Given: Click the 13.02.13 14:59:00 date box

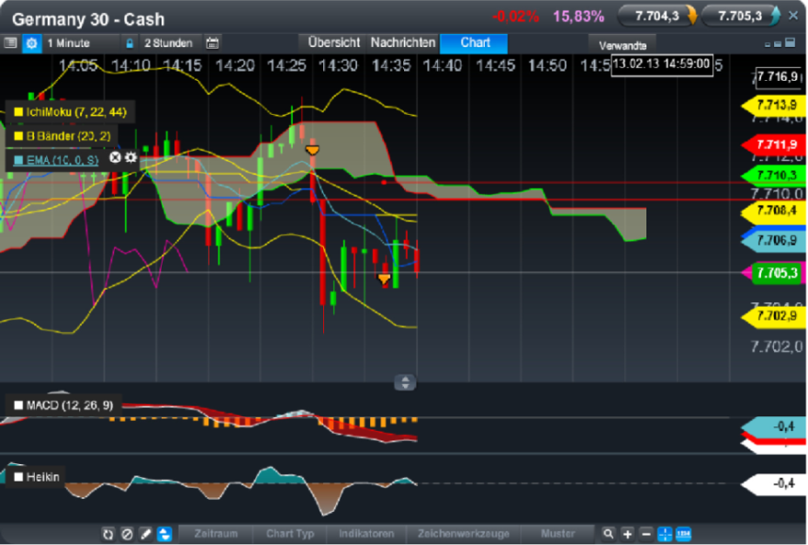Looking at the screenshot, I should [662, 64].
